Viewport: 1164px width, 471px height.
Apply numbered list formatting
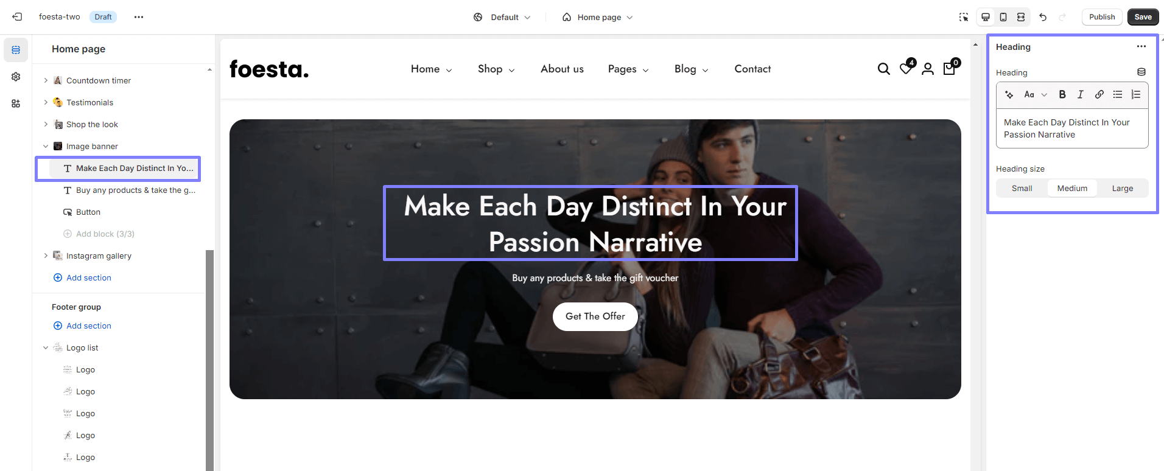pos(1136,94)
